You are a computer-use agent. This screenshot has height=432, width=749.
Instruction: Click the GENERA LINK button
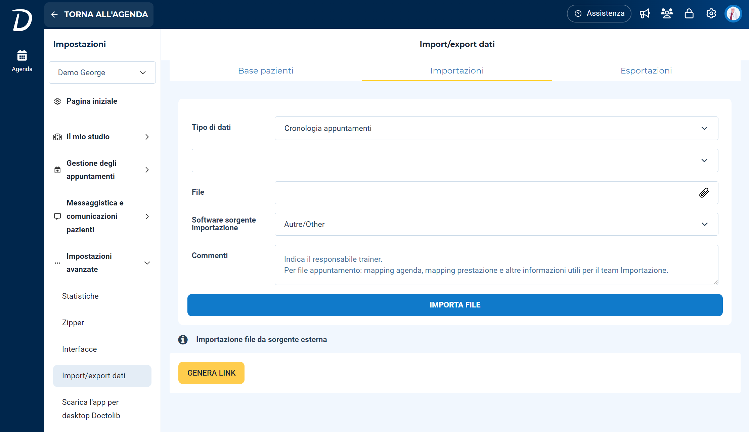point(211,373)
